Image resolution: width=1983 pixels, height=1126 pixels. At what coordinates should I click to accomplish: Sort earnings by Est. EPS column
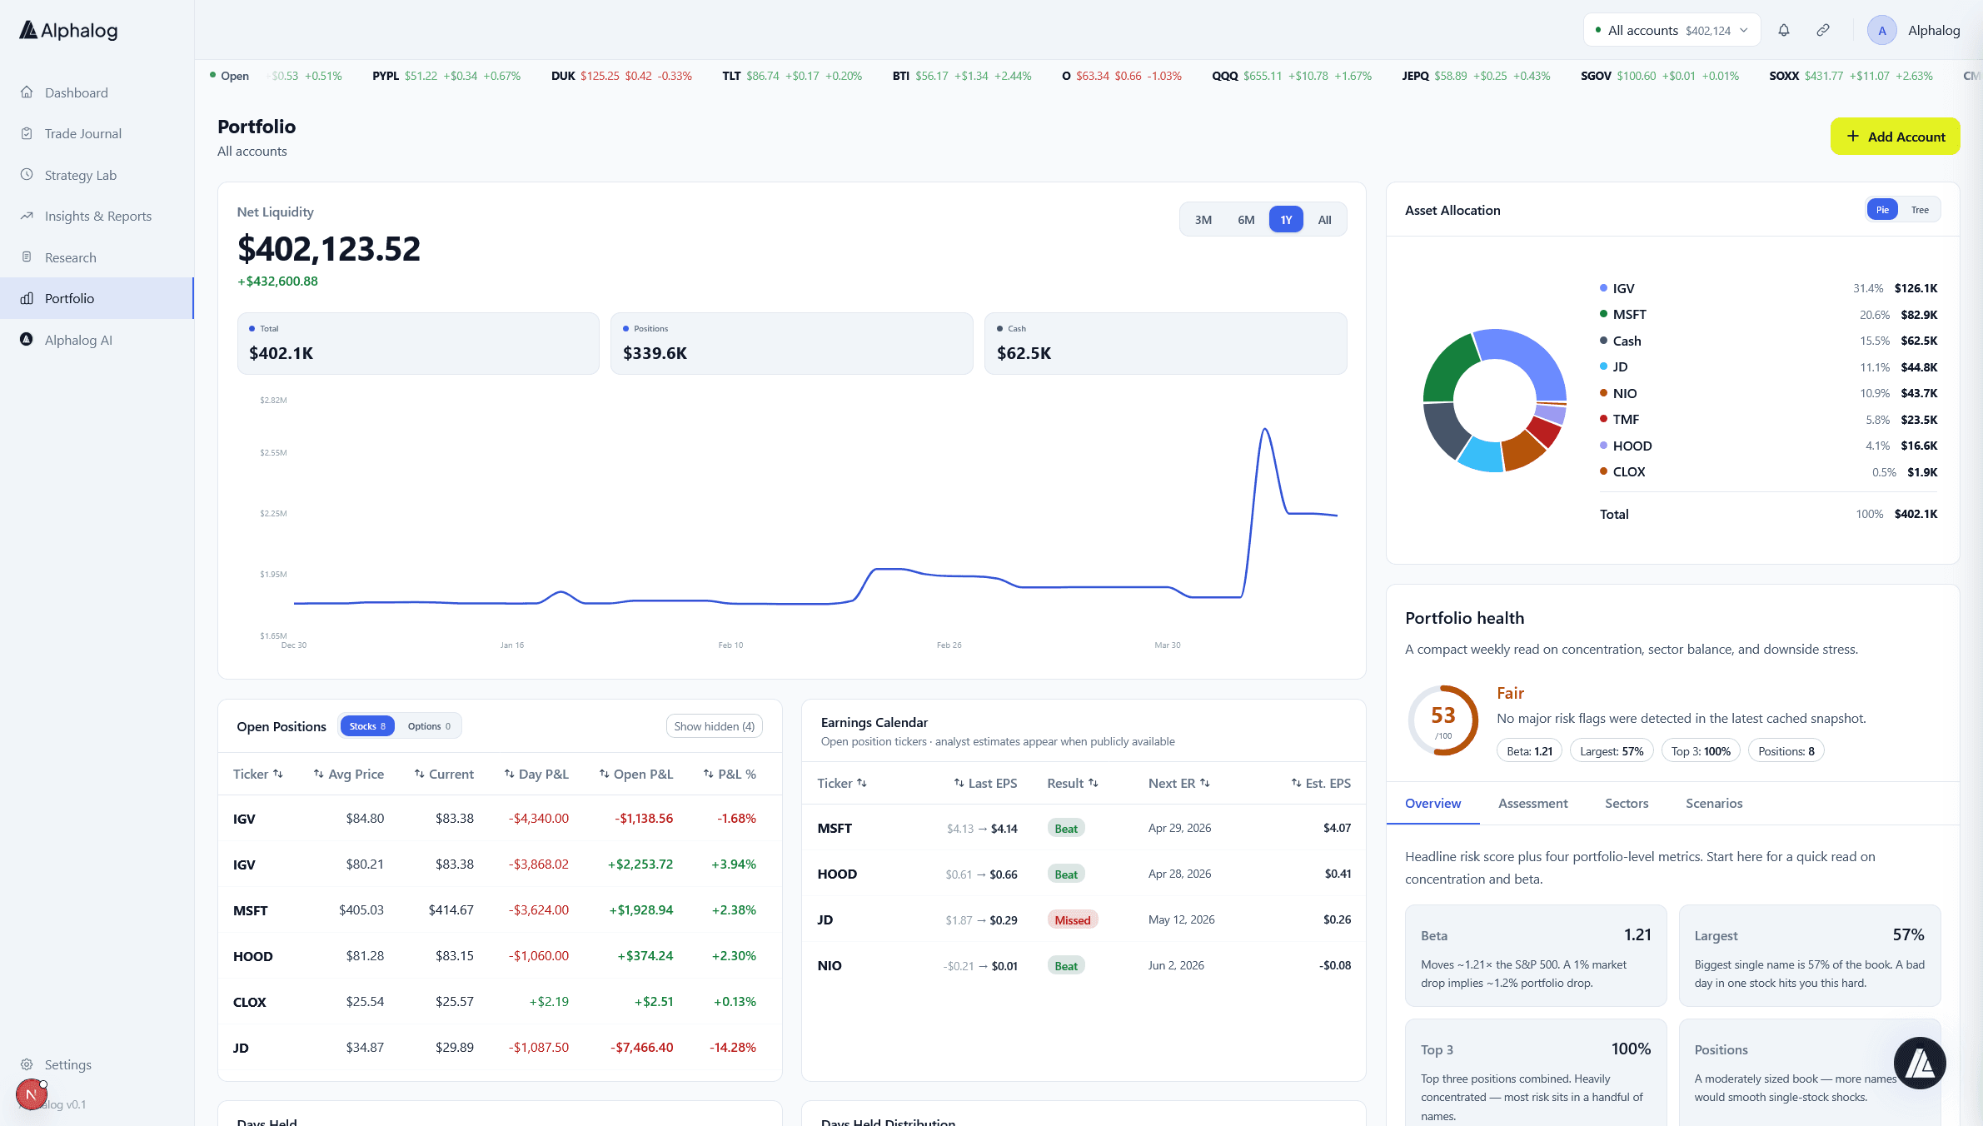[x=1321, y=783]
